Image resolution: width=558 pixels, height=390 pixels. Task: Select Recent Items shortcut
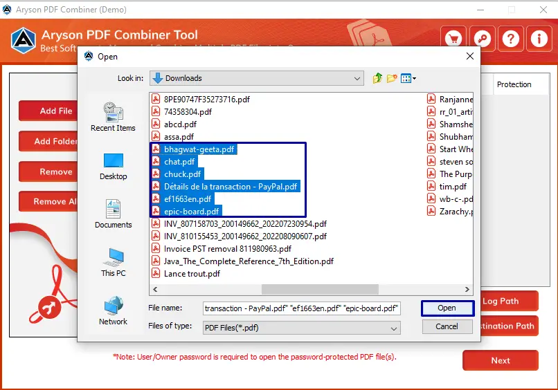point(113,118)
